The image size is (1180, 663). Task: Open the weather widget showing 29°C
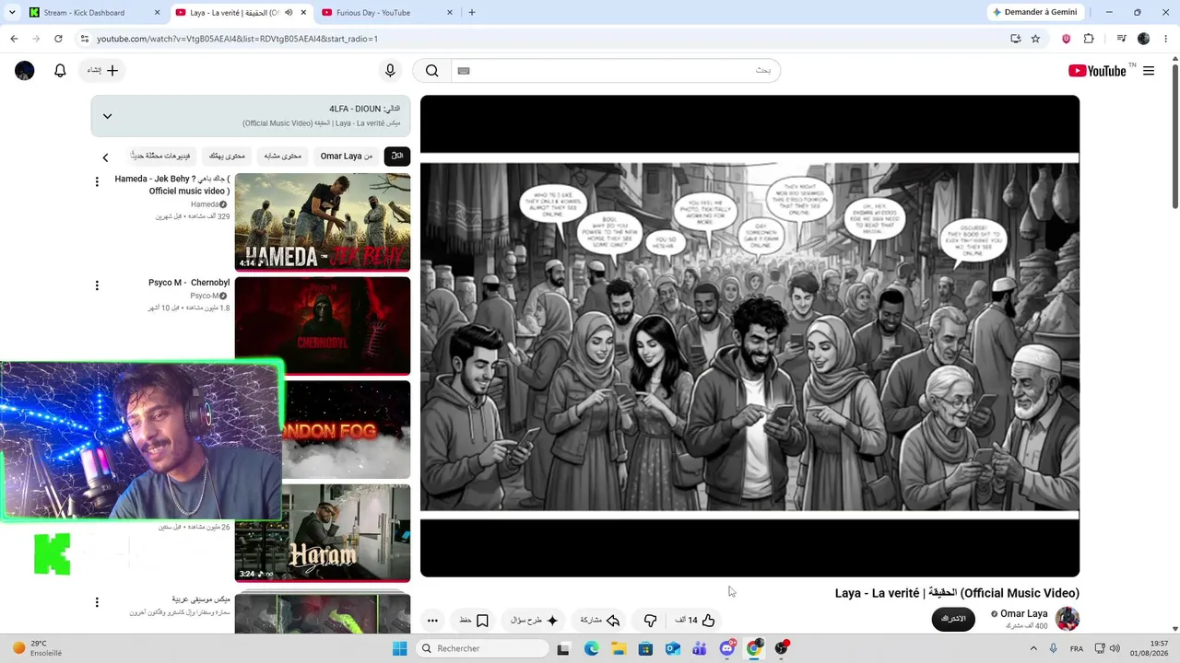tap(37, 648)
